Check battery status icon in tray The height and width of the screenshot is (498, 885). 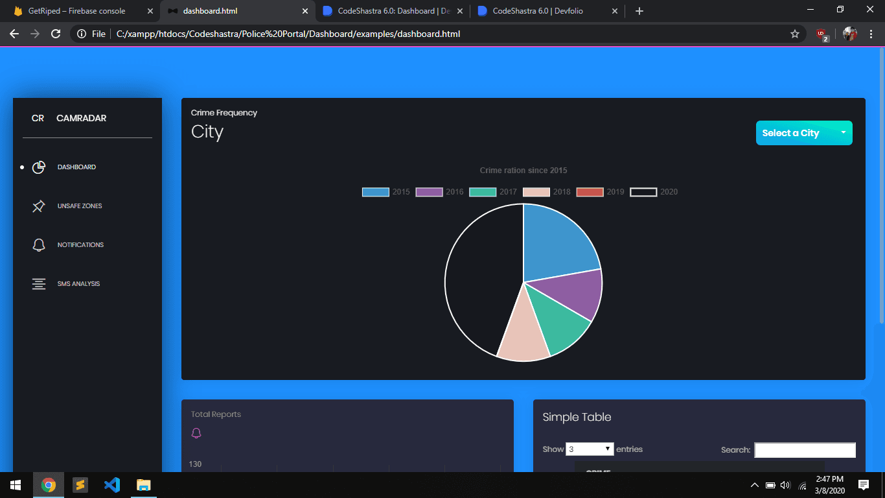pos(771,485)
